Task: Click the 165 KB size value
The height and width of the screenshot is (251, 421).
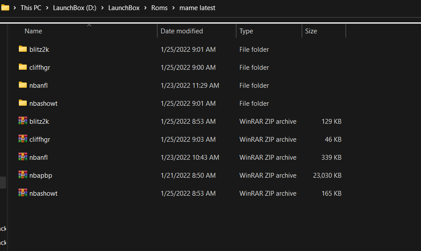Action: pos(332,194)
